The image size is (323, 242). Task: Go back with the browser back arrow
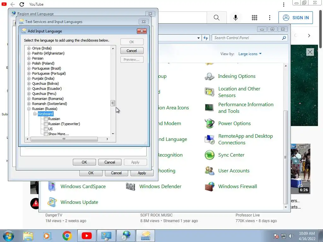click(x=13, y=4)
